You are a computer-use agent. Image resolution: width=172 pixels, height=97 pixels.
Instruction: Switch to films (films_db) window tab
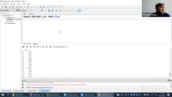click(6, 91)
